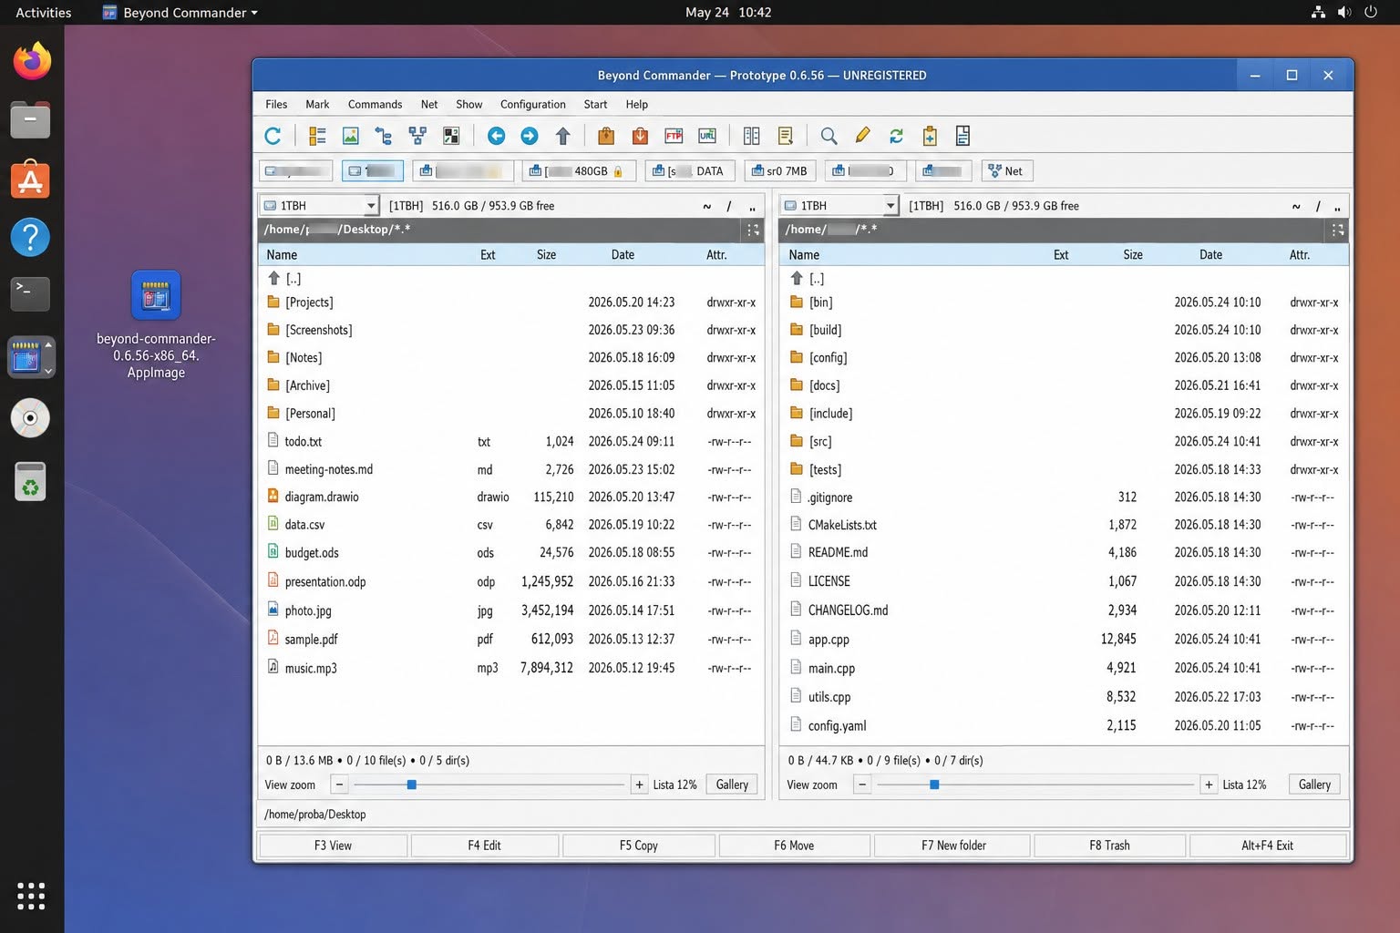Select the [src] folder in right panel
This screenshot has height=933, width=1400.
pos(1064,441)
